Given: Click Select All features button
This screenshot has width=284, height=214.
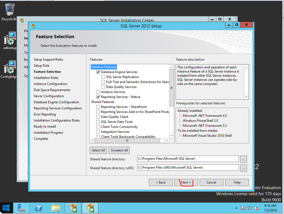Looking at the screenshot, I should pyautogui.click(x=98, y=150).
